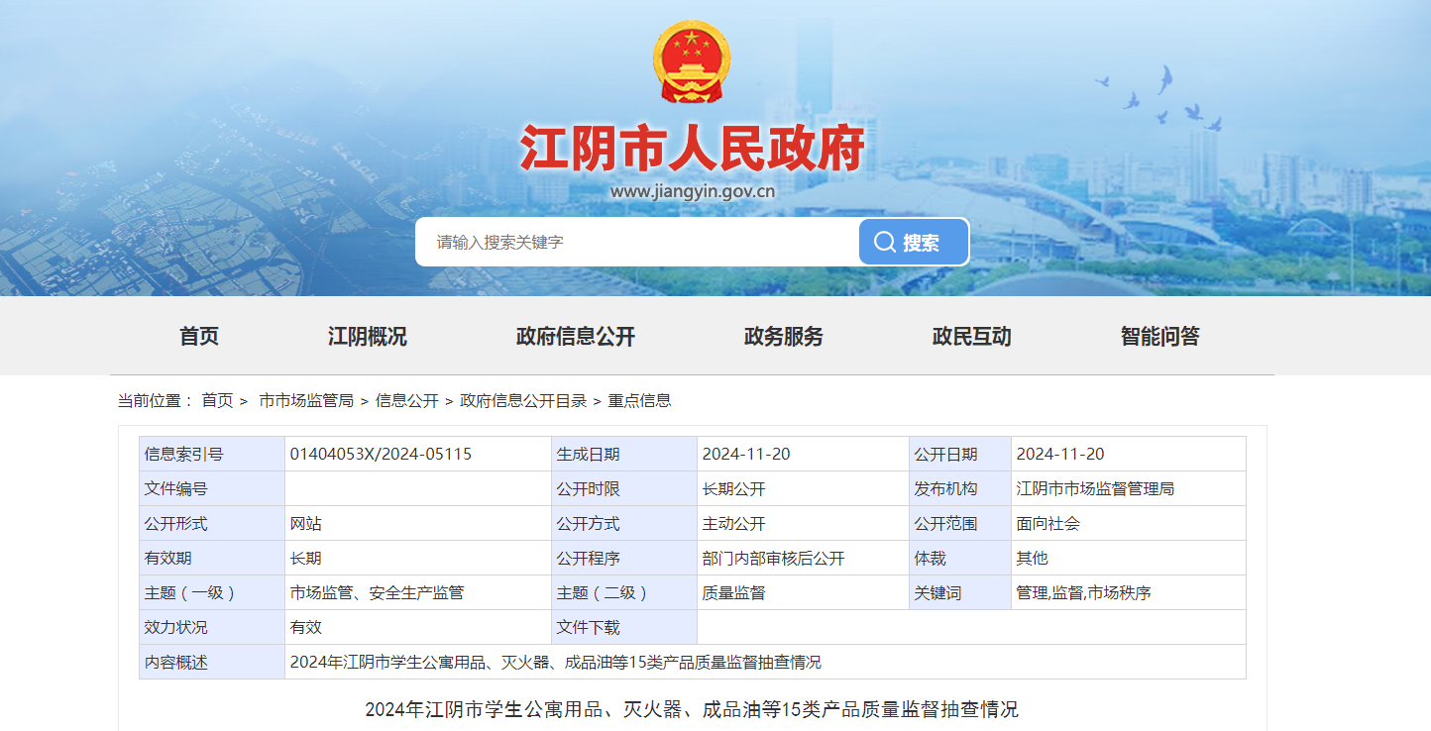1431x731 pixels.
Task: Click the 体裁 value 其他
Action: [x=1129, y=559]
